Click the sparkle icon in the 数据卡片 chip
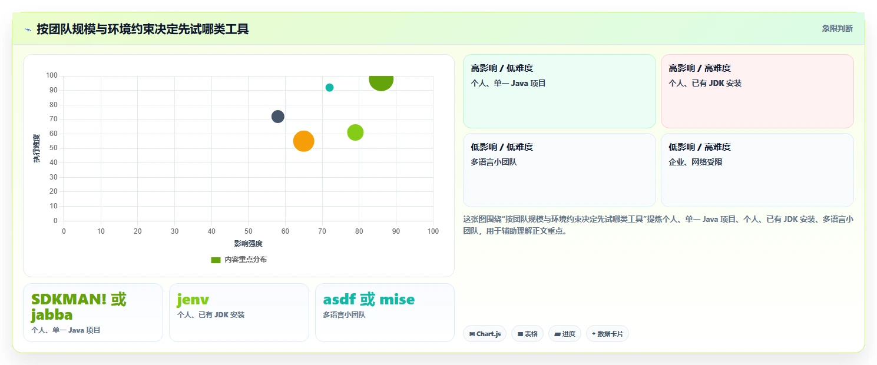Image resolution: width=877 pixels, height=365 pixels. (x=594, y=334)
